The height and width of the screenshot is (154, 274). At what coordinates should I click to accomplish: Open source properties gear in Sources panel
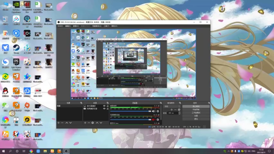(x=92, y=123)
